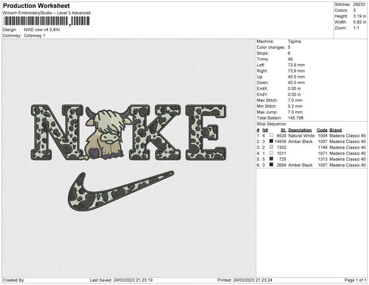
Task: Click the "EndX:" label
Action: click(263, 88)
